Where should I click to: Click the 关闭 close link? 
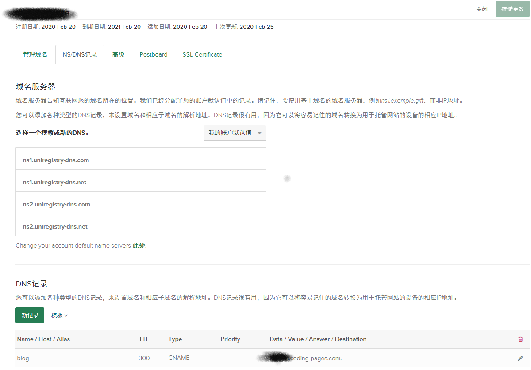coord(482,9)
